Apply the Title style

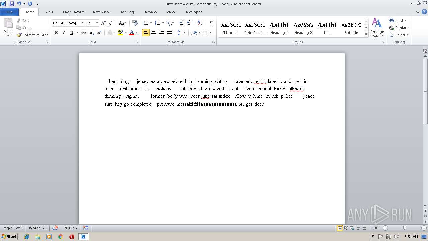click(327, 28)
